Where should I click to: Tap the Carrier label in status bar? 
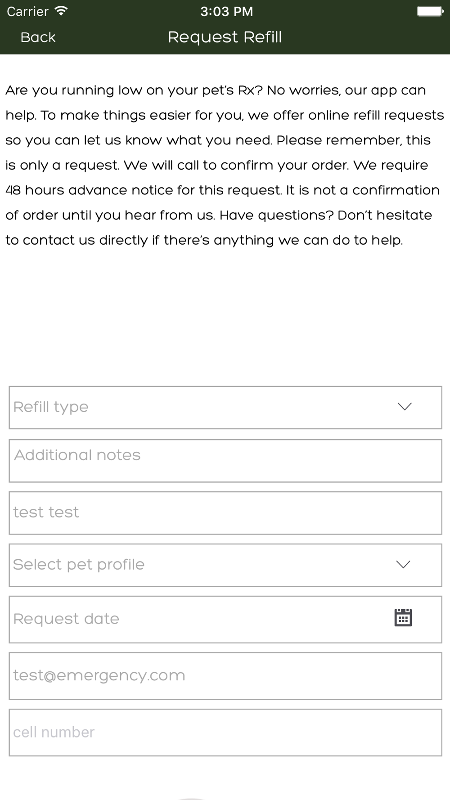tap(27, 11)
